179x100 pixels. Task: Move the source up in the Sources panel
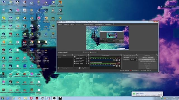pyautogui.click(x=83, y=68)
